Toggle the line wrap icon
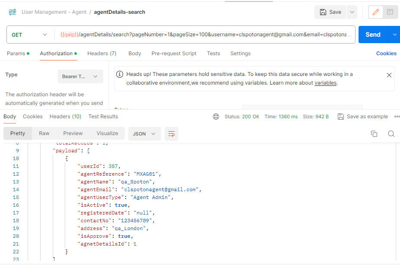This screenshot has height=265, width=400. coord(171,134)
